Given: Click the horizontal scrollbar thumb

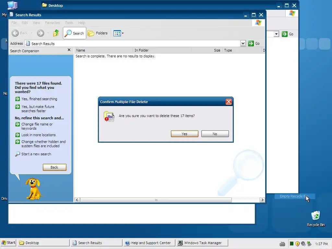Looking at the screenshot, I should click(x=156, y=200).
